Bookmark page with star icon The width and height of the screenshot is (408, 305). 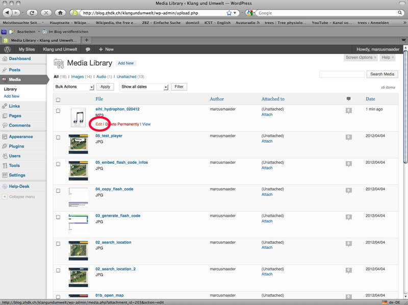tap(229, 13)
